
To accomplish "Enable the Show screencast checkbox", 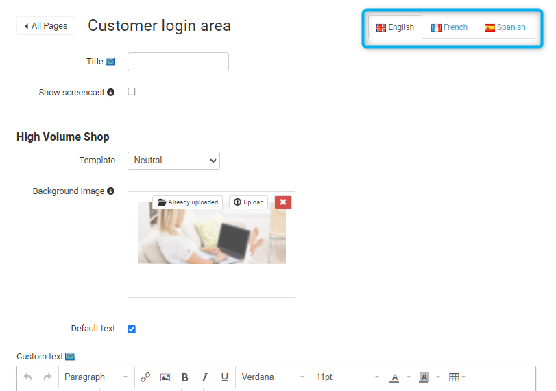I will (x=132, y=92).
